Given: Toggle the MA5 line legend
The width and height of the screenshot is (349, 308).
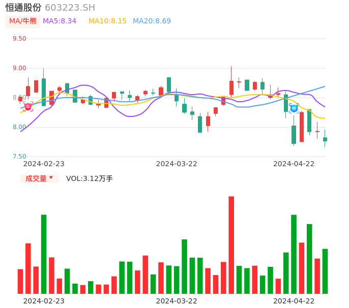Looking at the screenshot, I should click(60, 21).
